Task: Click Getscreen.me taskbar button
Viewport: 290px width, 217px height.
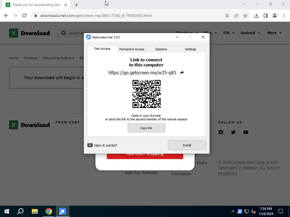Action: [x=63, y=211]
